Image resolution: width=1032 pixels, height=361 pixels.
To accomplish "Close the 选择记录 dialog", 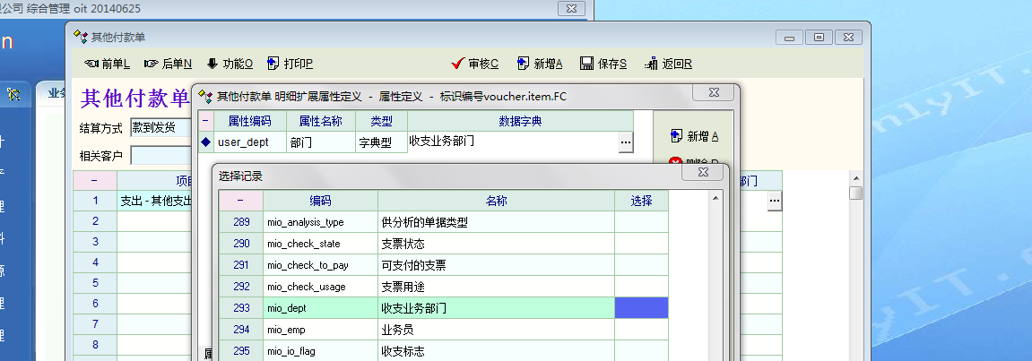I will pyautogui.click(x=704, y=175).
